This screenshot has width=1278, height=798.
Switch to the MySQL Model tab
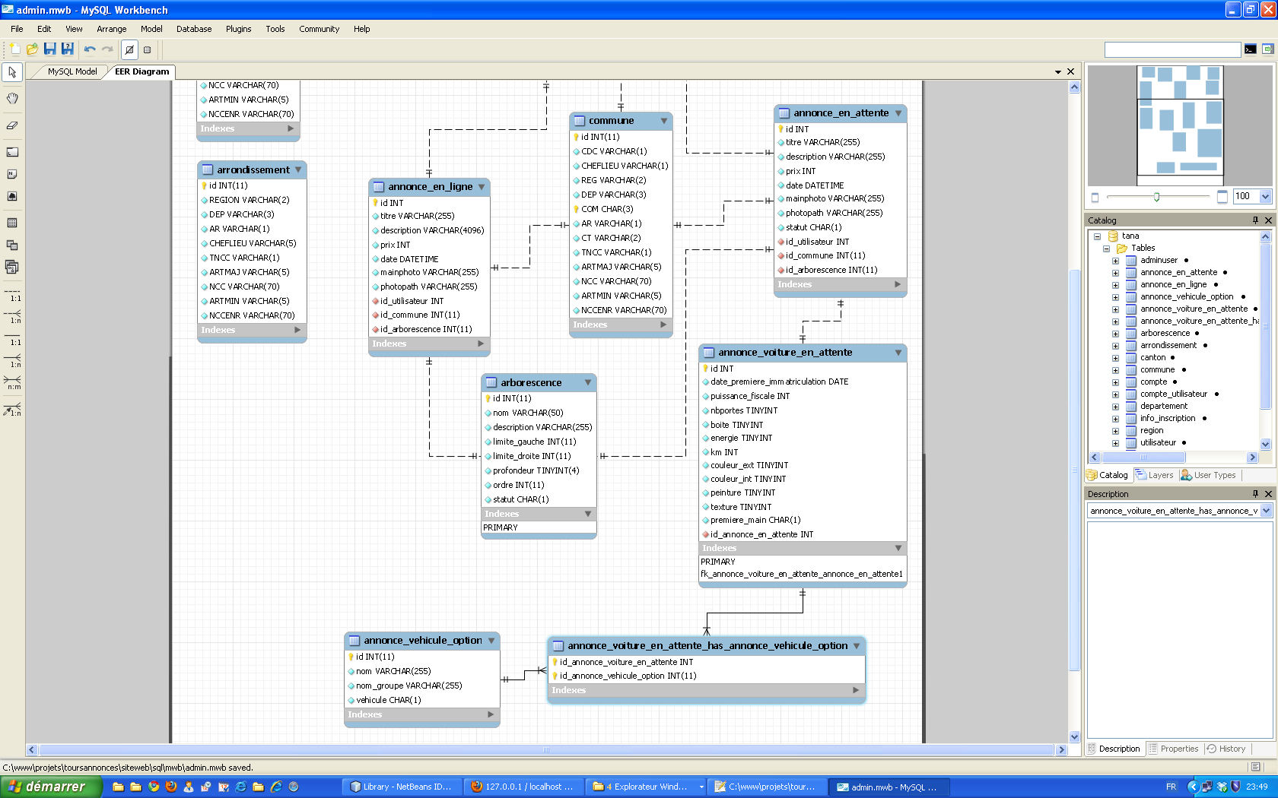point(72,71)
